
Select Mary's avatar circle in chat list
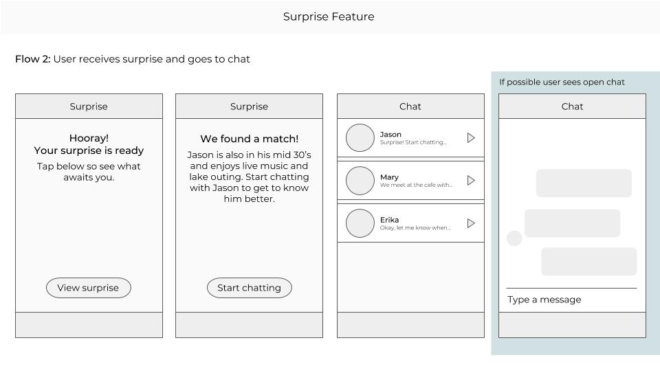(x=360, y=181)
